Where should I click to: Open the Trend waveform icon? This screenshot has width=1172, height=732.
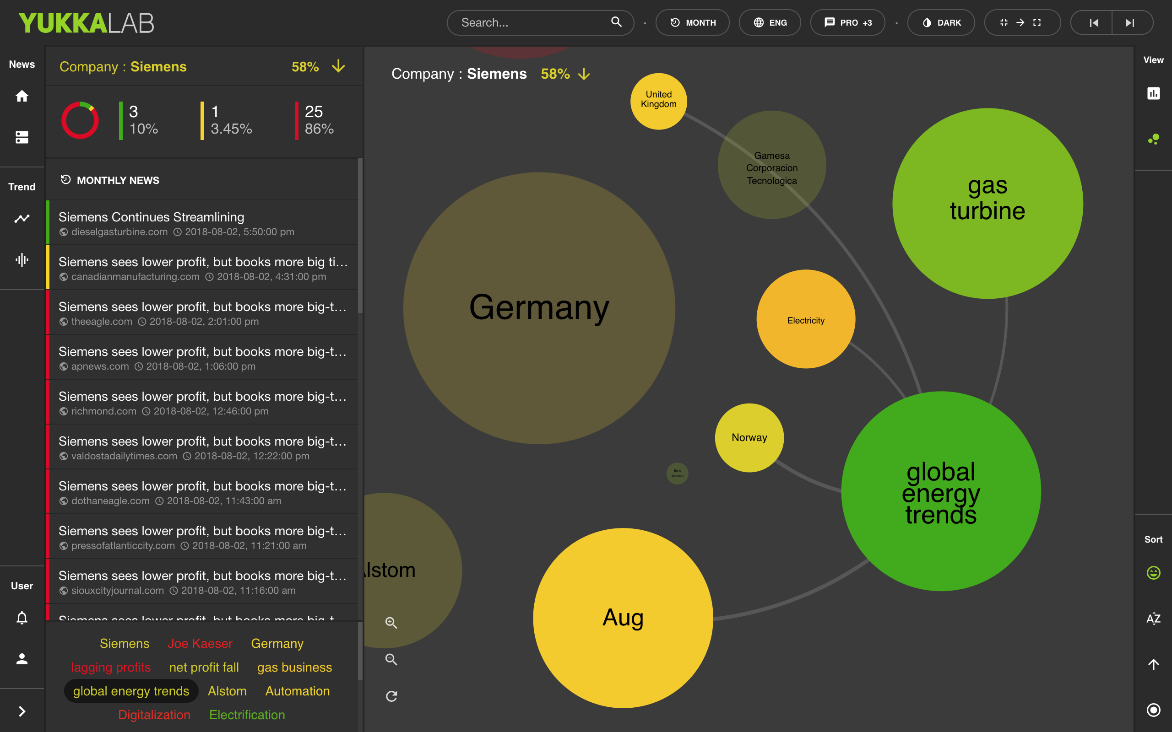pos(22,260)
